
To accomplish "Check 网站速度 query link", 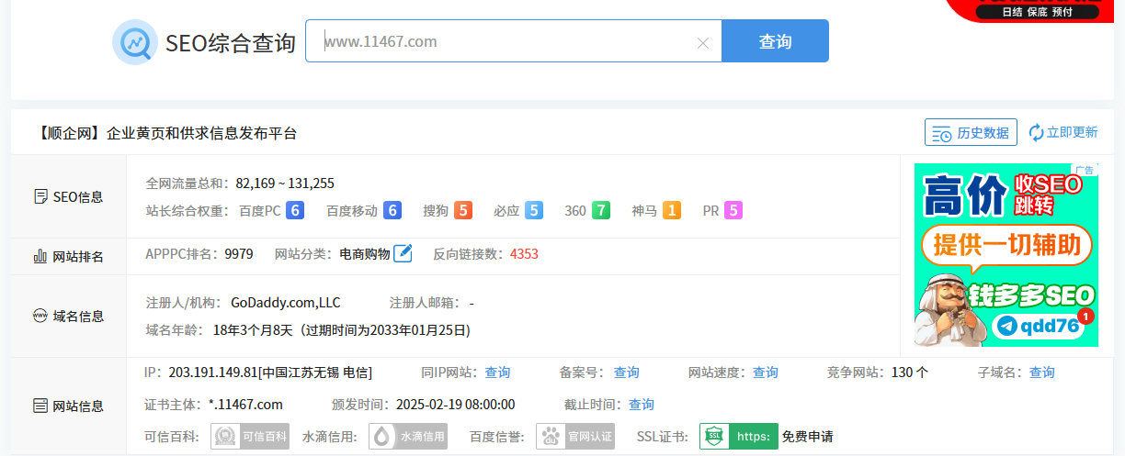I will click(x=765, y=373).
